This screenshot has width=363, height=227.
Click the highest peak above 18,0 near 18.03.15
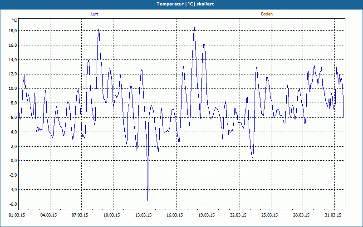coord(194,27)
